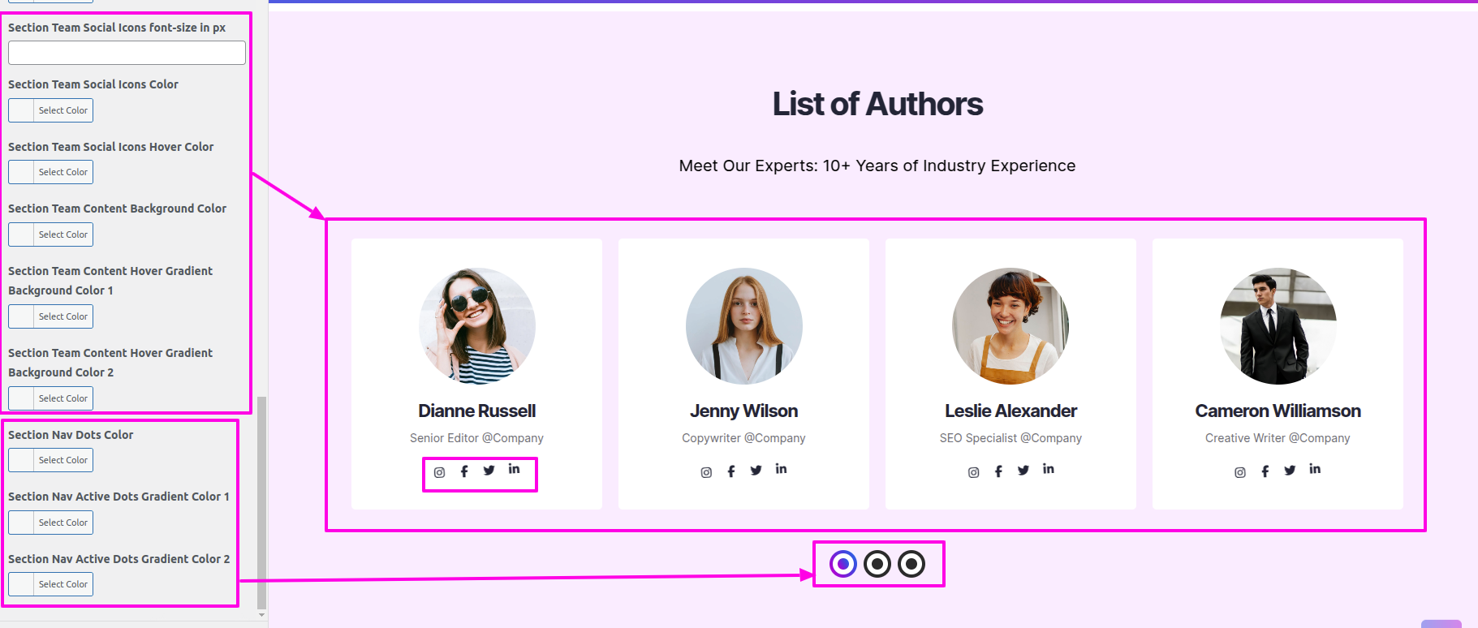
Task: Open Select Color for Nav Dots Color
Action: point(63,460)
